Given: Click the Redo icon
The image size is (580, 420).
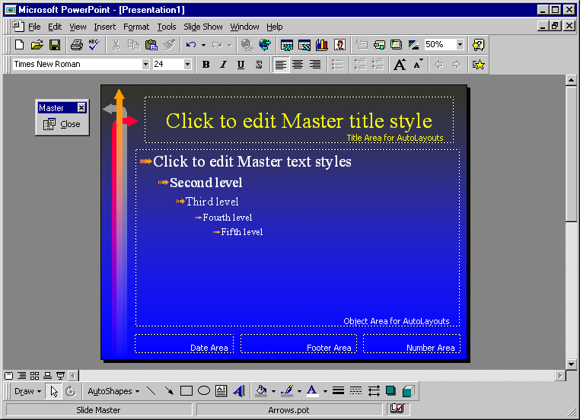Looking at the screenshot, I should (217, 45).
